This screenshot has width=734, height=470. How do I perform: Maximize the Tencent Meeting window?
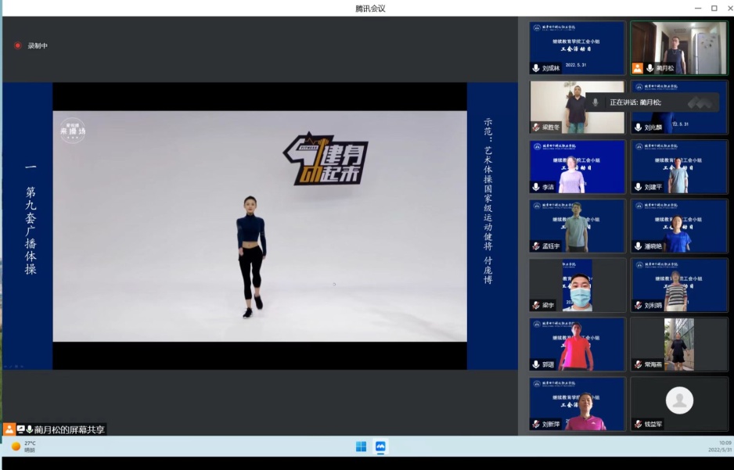tap(714, 8)
